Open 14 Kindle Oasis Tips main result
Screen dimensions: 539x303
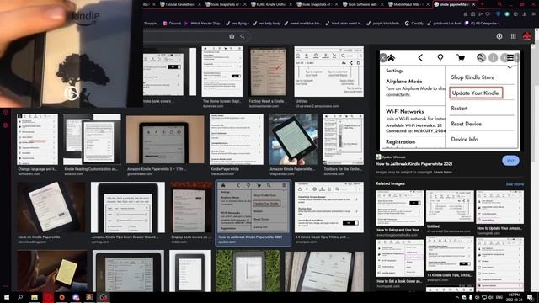(x=329, y=208)
